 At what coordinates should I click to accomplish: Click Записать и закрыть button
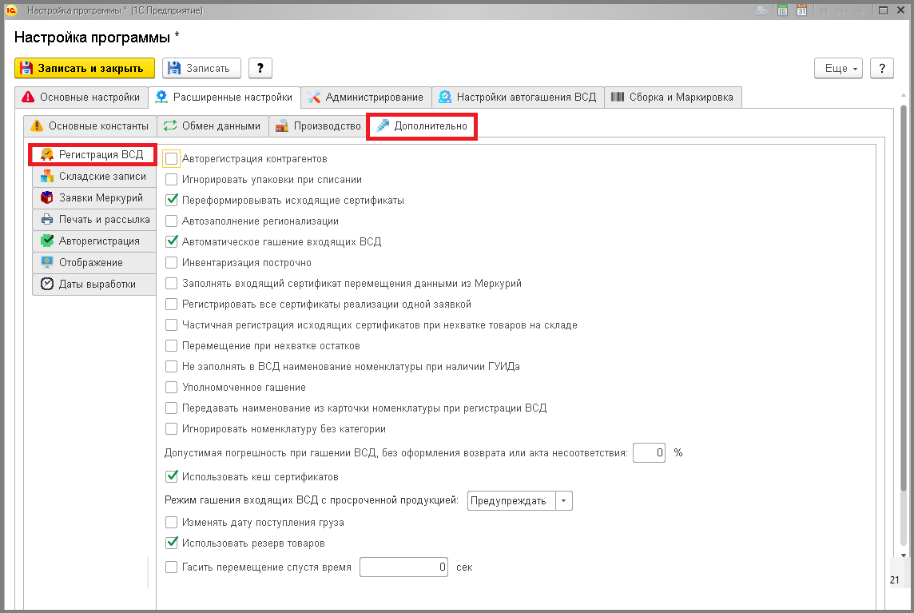pyautogui.click(x=85, y=68)
